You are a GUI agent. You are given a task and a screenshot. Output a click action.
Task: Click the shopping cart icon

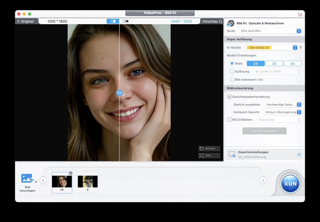pyautogui.click(x=300, y=14)
